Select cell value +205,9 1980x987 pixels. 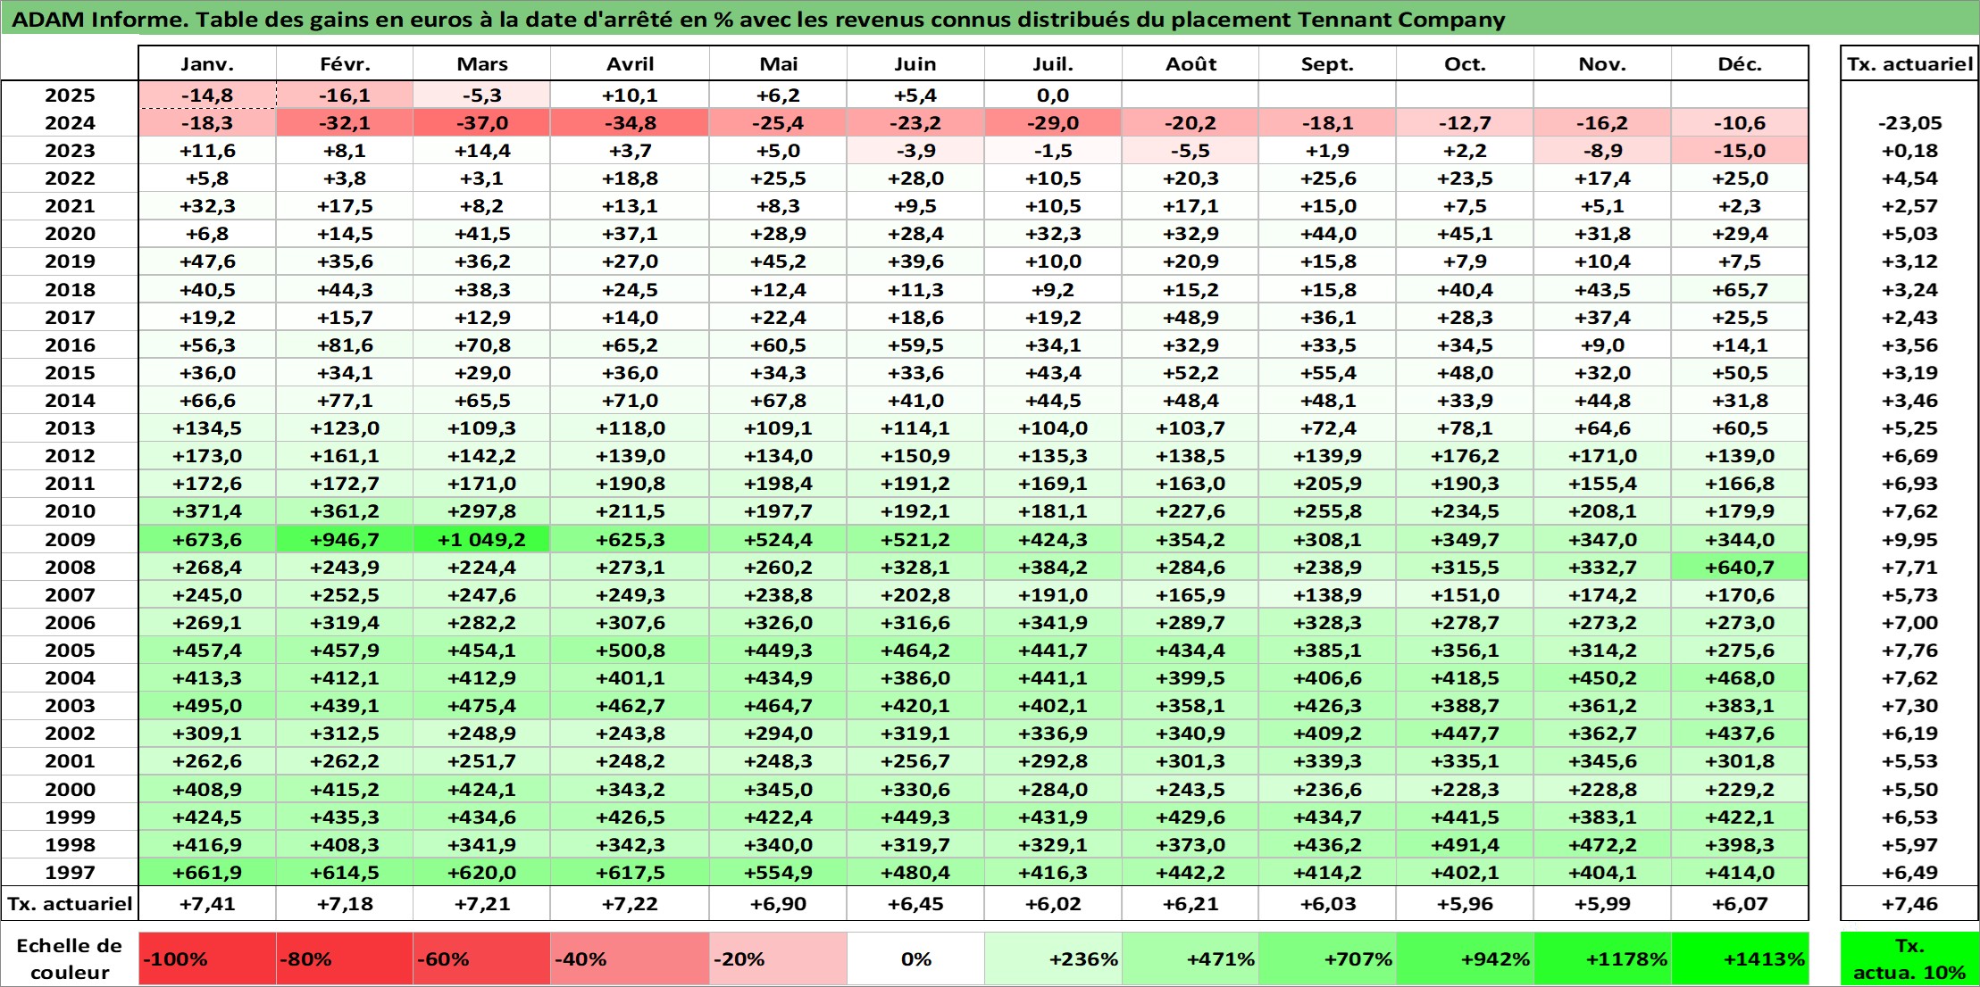click(1328, 484)
